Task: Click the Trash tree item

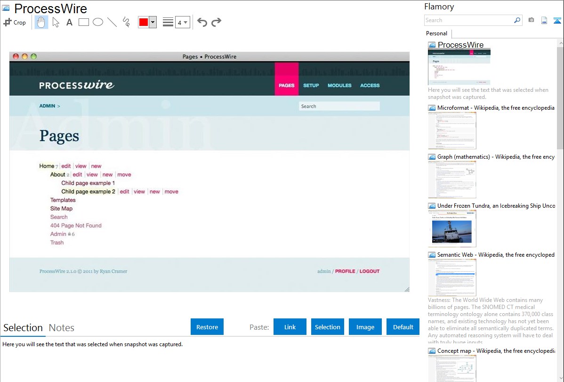Action: pos(57,242)
